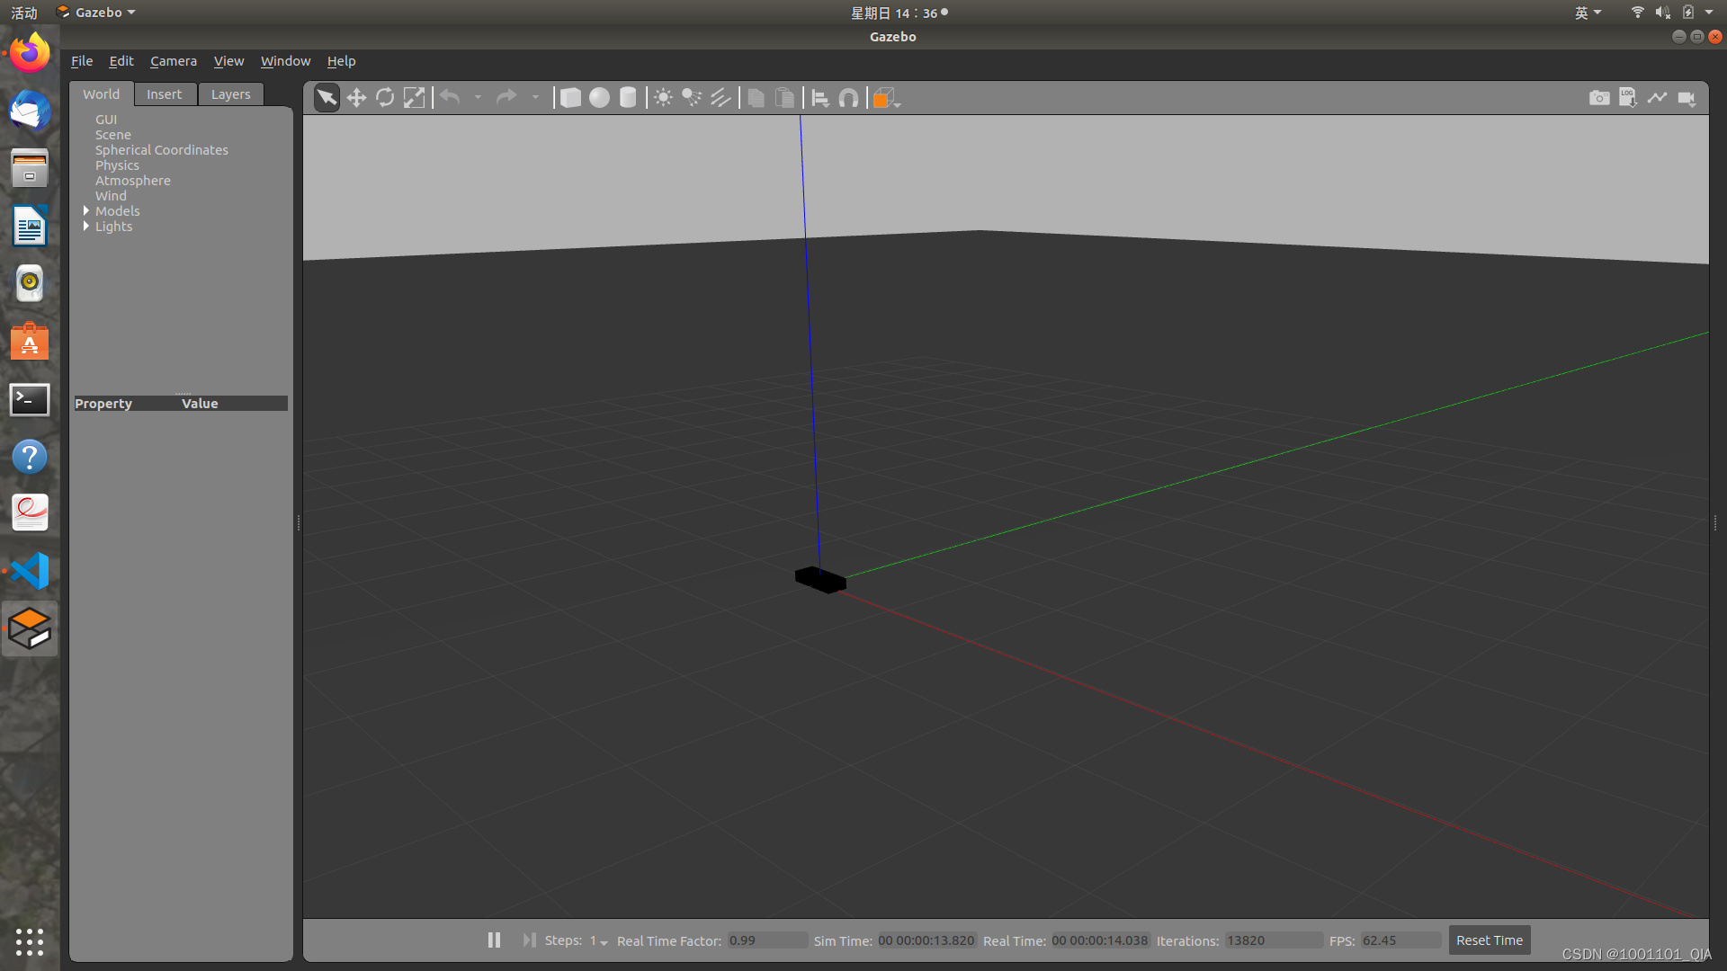This screenshot has width=1727, height=971.
Task: Click the redo arrow in toolbar
Action: pyautogui.click(x=506, y=97)
